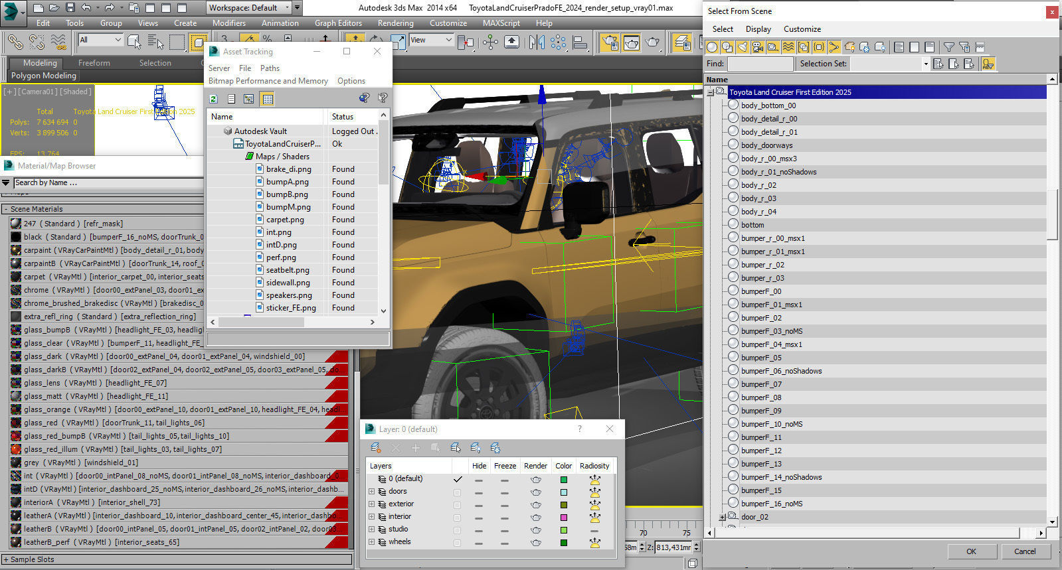Toggle Freeze for the interior layer
Screen dimensions: 1062x570
pos(505,517)
